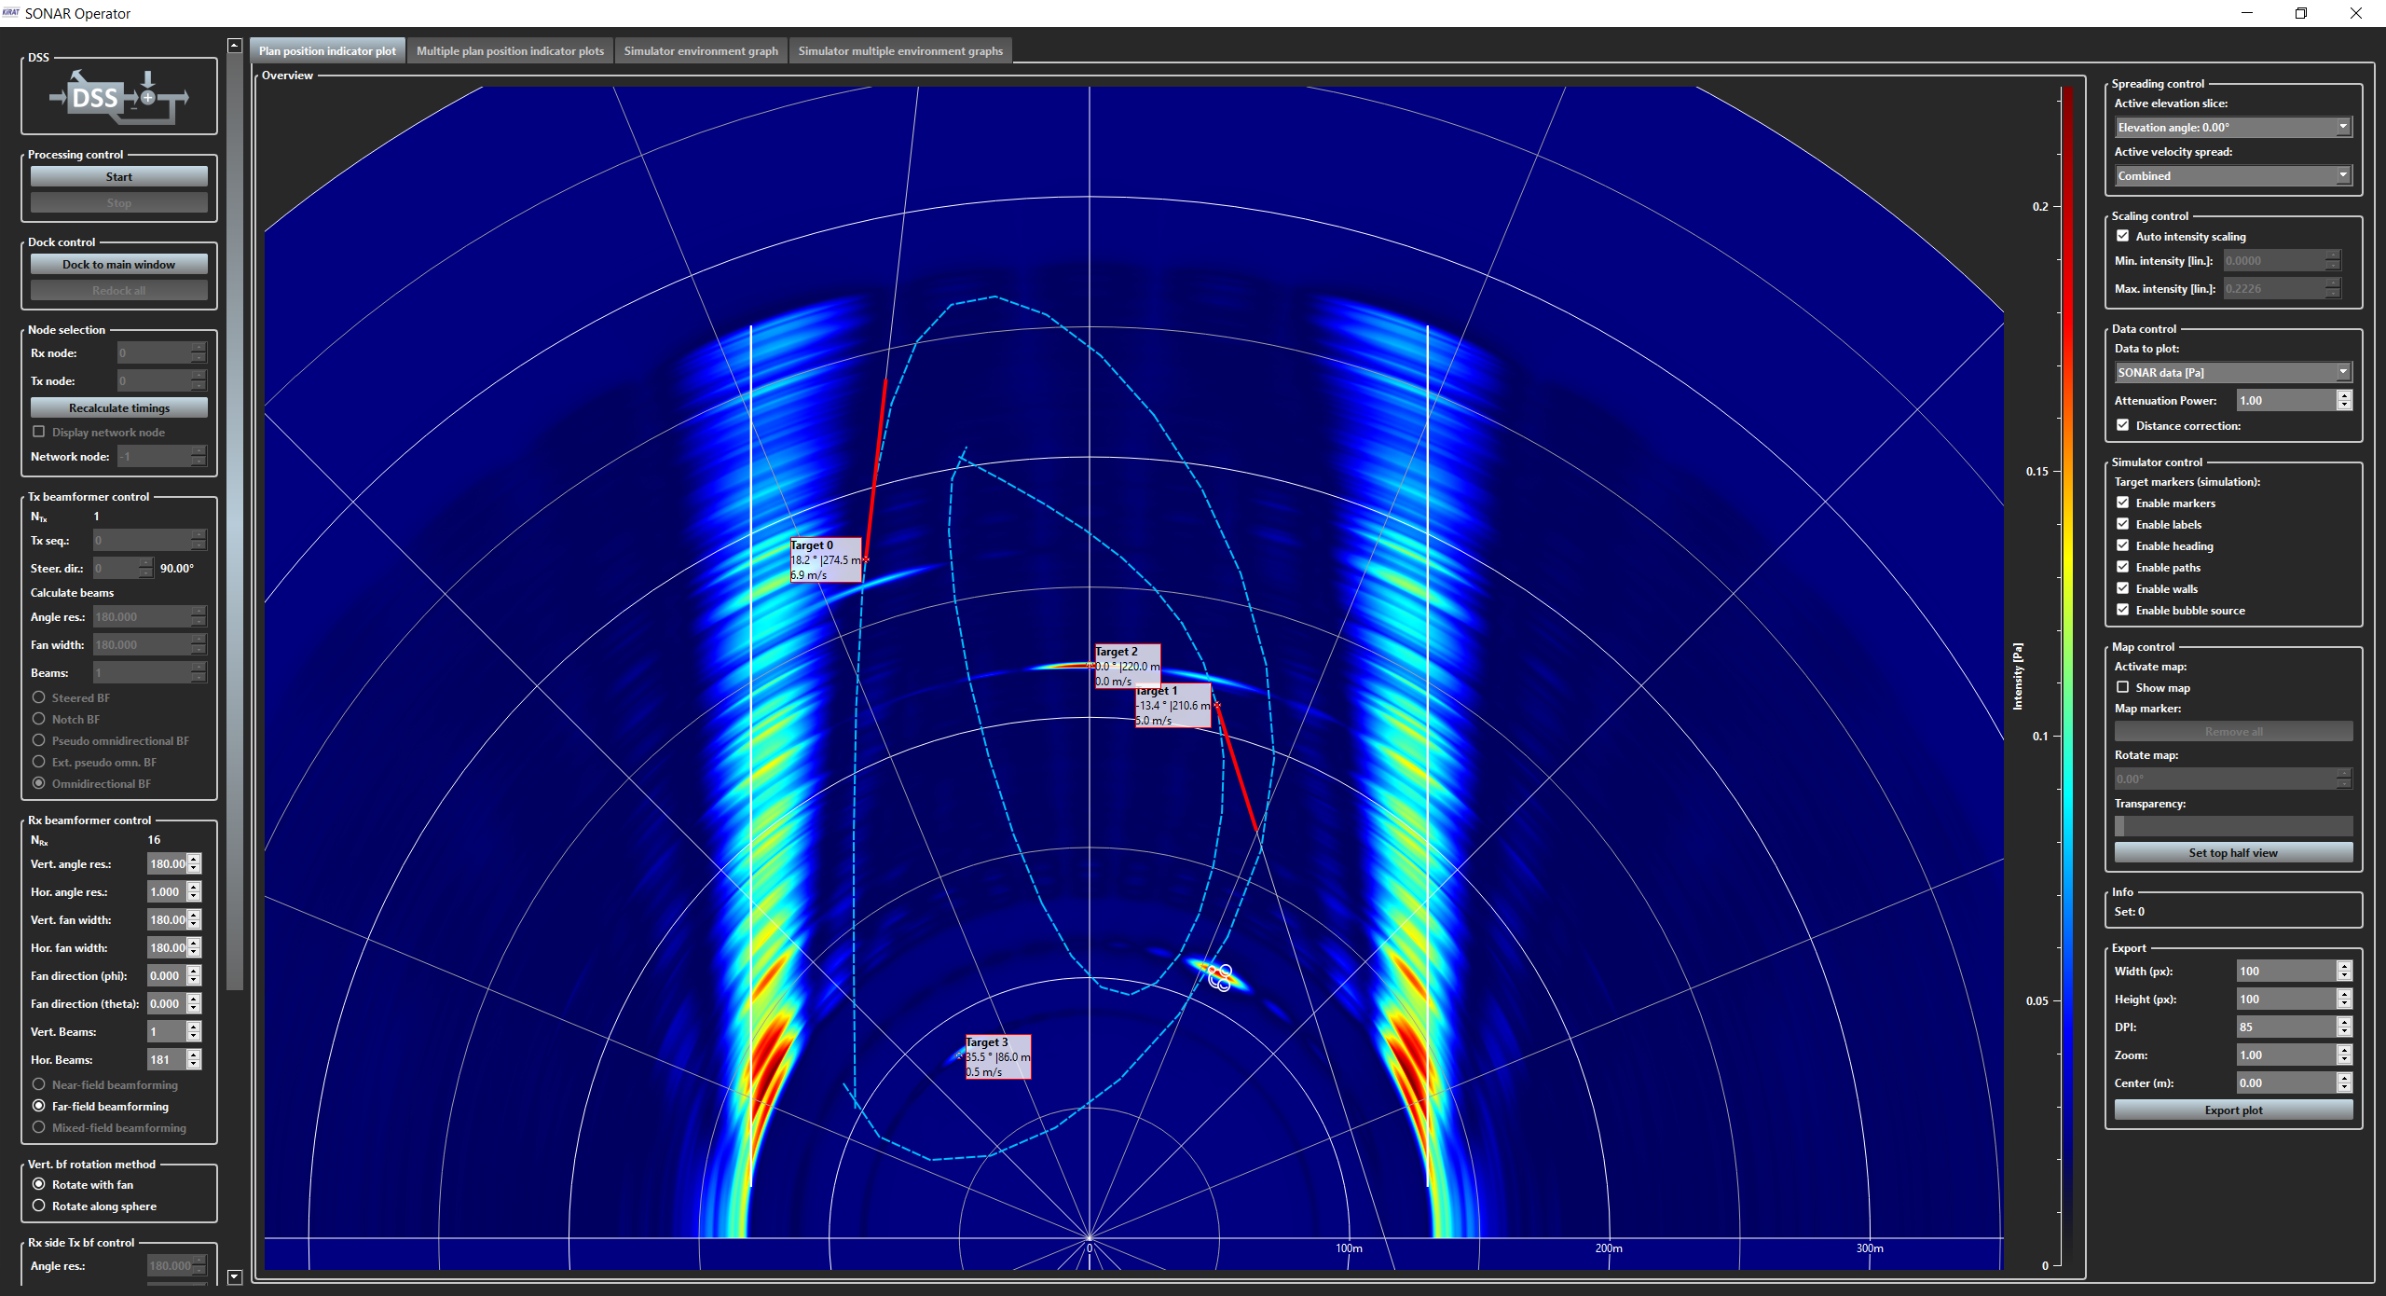Start the processing
Screen dimensions: 2386x1296
[x=119, y=176]
